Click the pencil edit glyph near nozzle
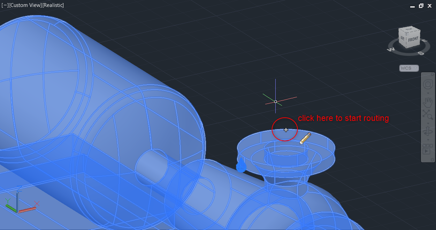 305,138
